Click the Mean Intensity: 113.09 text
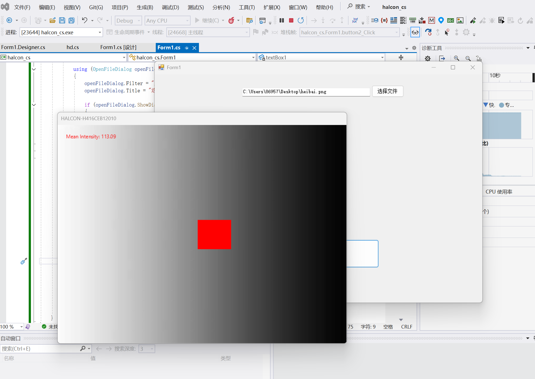Viewport: 535px width, 379px height. 91,137
